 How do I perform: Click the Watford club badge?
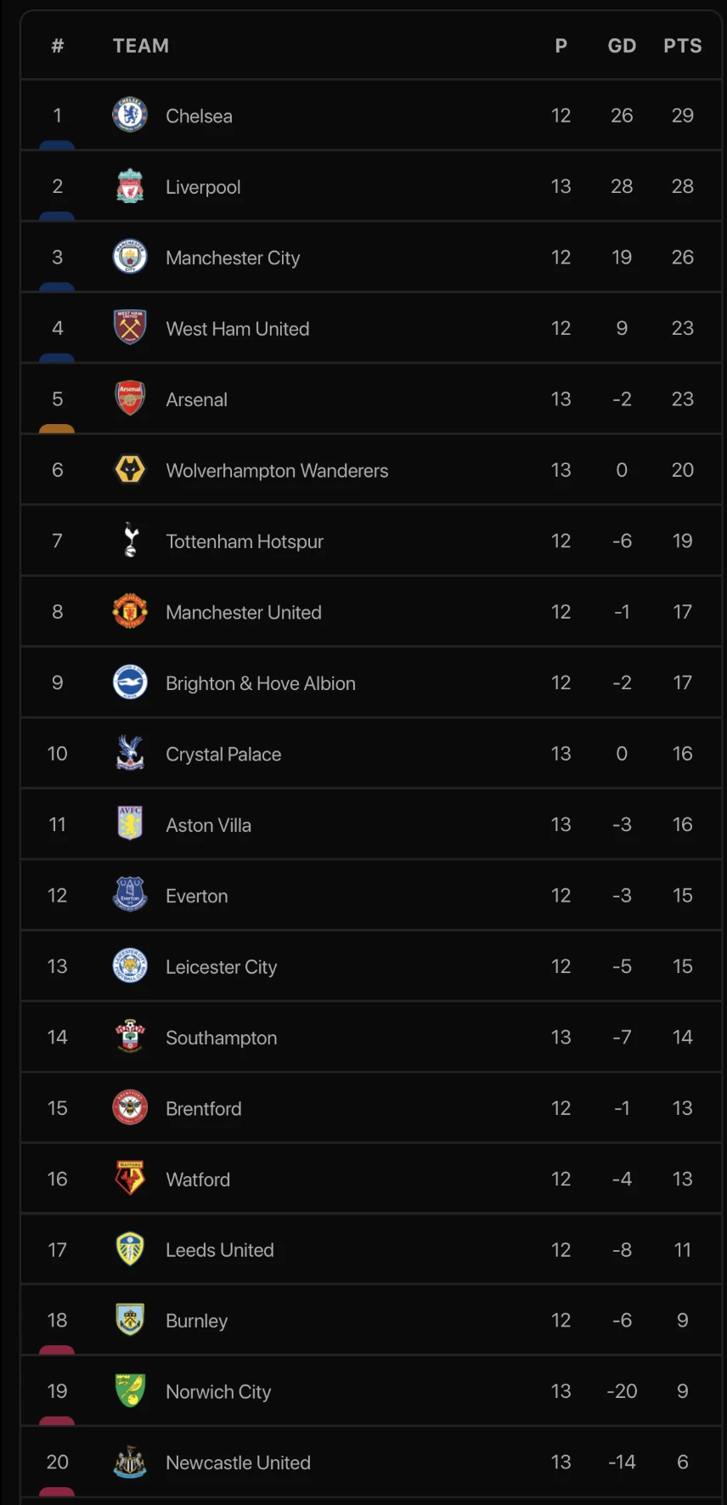(x=130, y=1179)
